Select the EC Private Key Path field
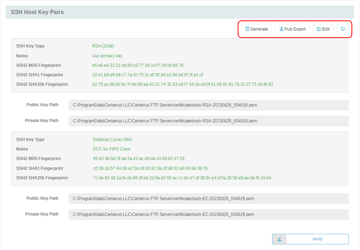Viewport: 360px width, 250px height. tap(208, 214)
